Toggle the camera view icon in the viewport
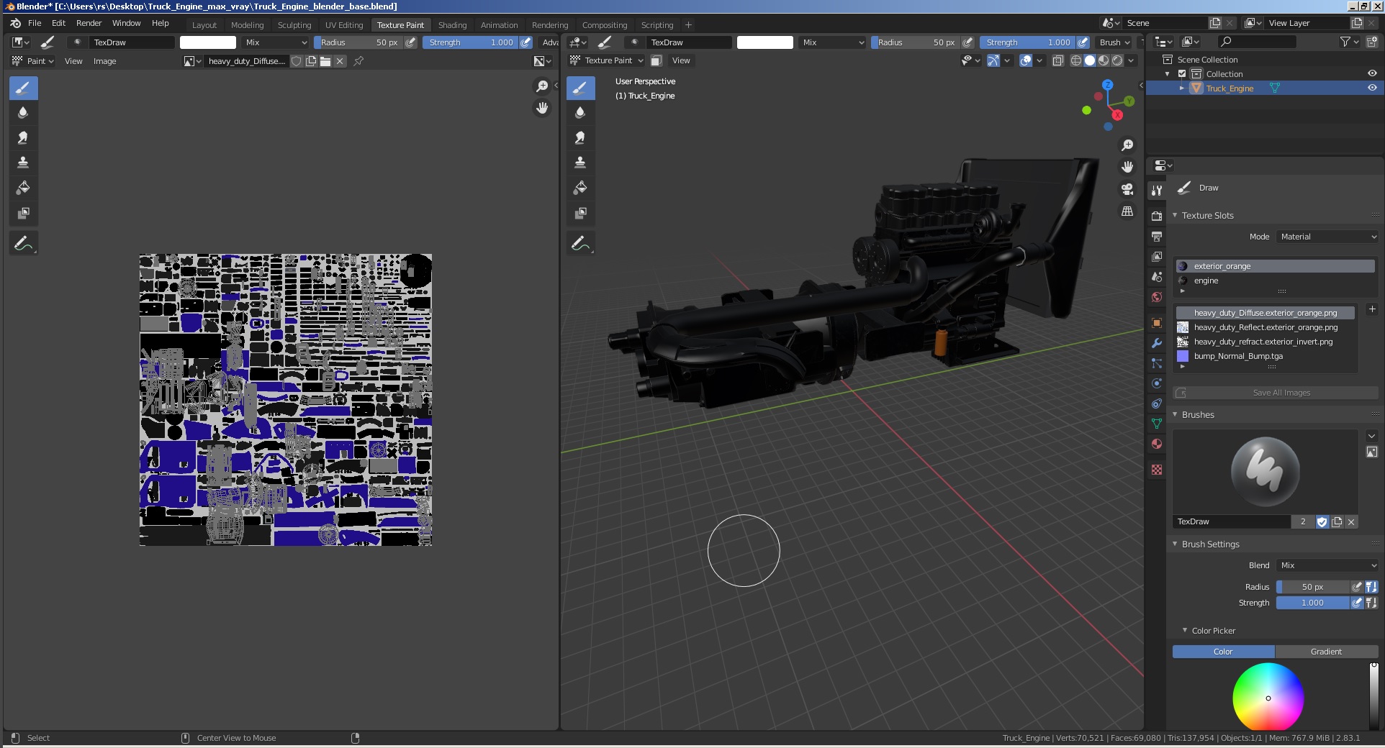The image size is (1385, 748). pyautogui.click(x=1127, y=189)
